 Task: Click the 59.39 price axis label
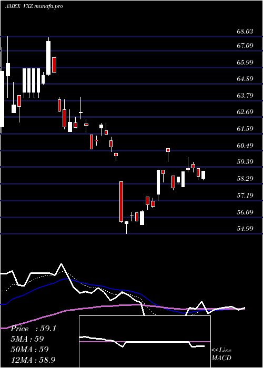[245, 162]
